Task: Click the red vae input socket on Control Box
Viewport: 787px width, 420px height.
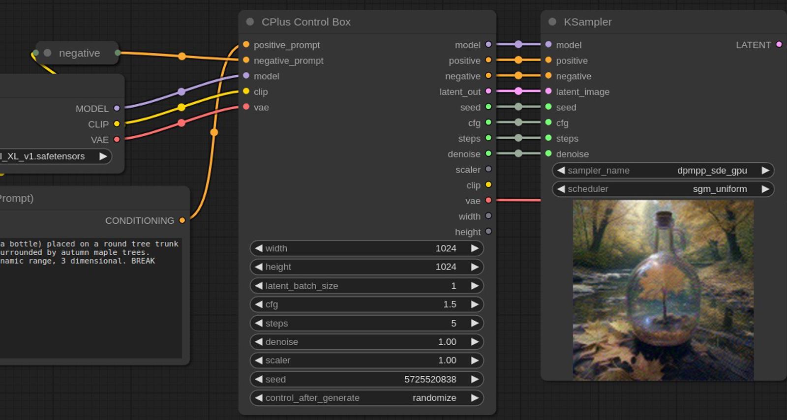Action: (246, 107)
